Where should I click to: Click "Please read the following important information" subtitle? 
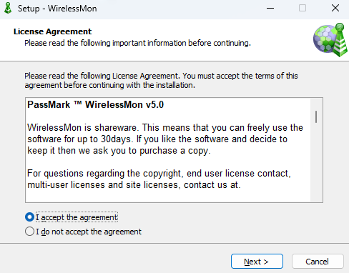[x=137, y=43]
